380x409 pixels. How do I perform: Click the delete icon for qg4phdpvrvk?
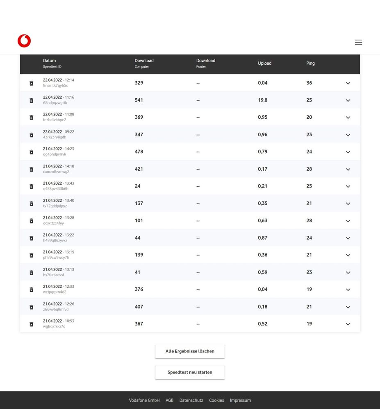[31, 151]
